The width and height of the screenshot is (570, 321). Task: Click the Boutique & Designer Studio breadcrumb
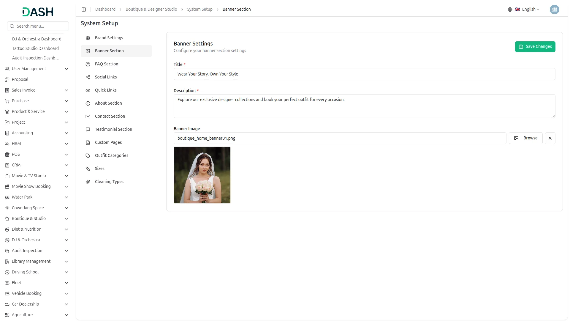(151, 10)
